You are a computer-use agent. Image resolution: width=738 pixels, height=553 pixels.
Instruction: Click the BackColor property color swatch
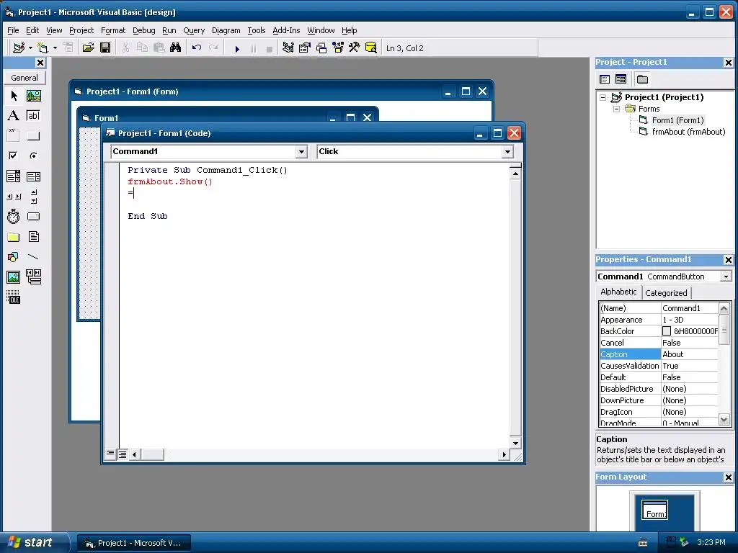point(667,331)
